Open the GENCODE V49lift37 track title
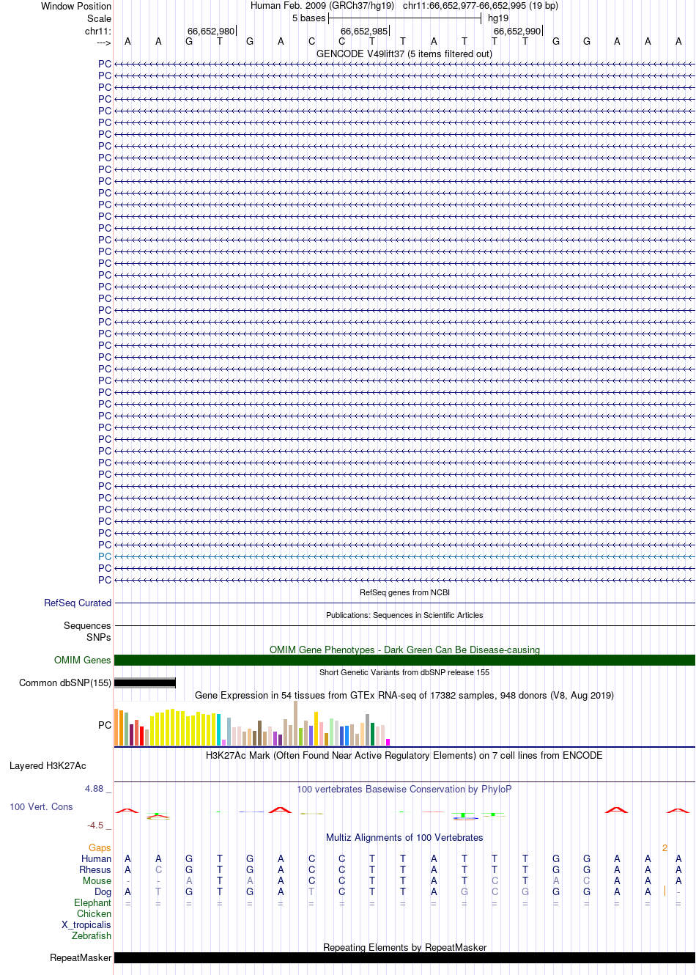Image resolution: width=696 pixels, height=975 pixels. [x=404, y=54]
